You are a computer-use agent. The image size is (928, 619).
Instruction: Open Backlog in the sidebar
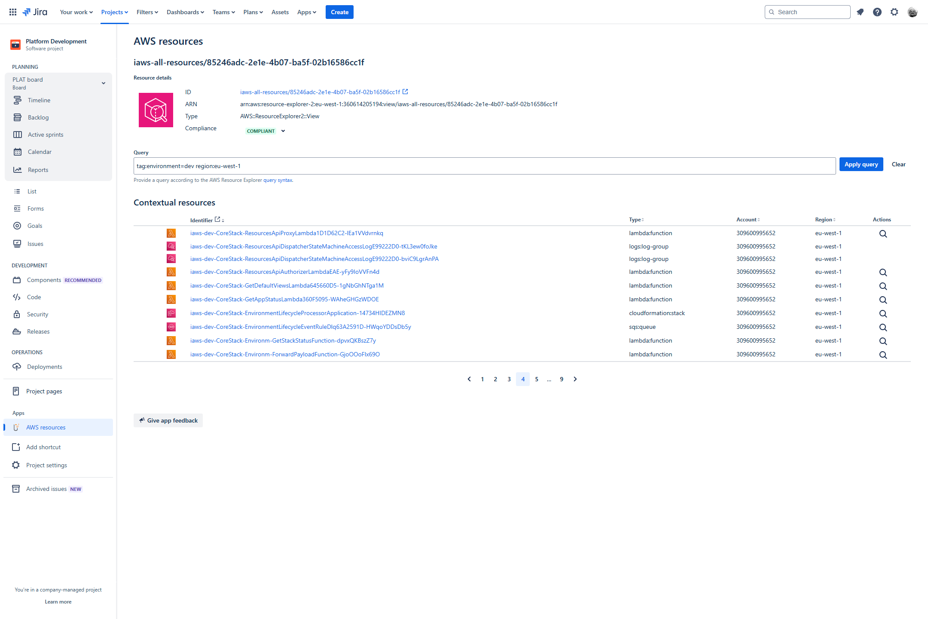coord(38,117)
